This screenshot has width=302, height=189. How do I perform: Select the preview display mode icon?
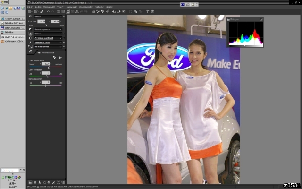(68, 11)
